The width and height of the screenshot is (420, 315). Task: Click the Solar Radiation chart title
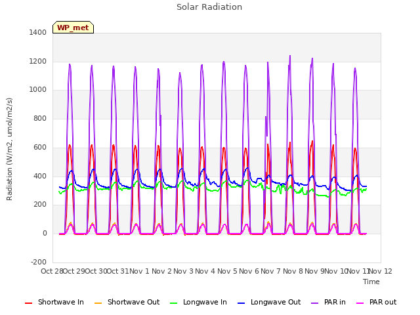coord(209,7)
